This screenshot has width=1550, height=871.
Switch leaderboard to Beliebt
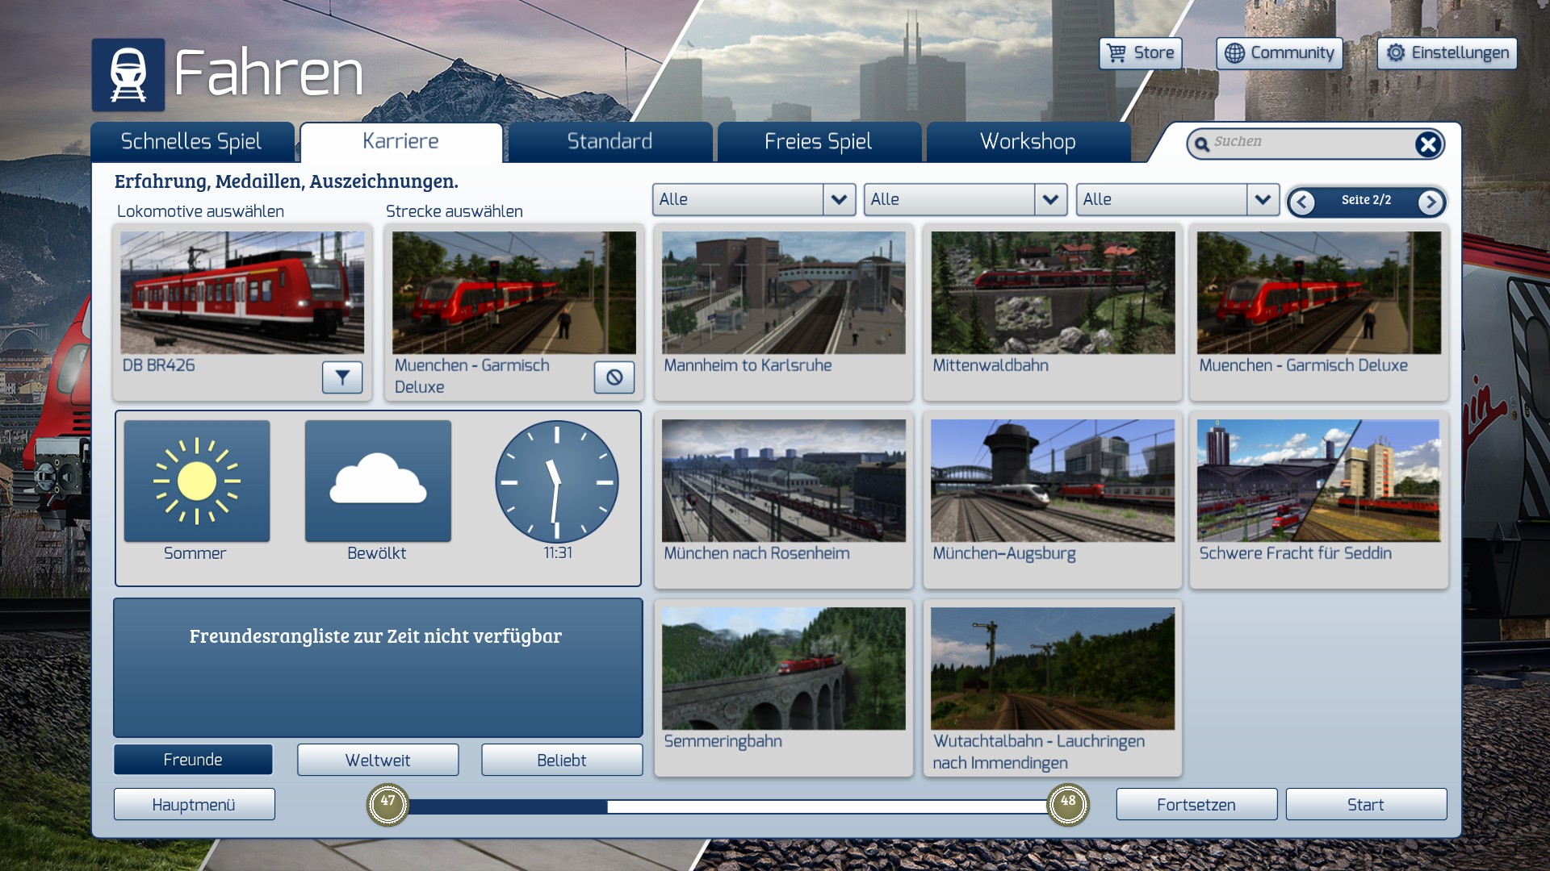[x=562, y=760]
